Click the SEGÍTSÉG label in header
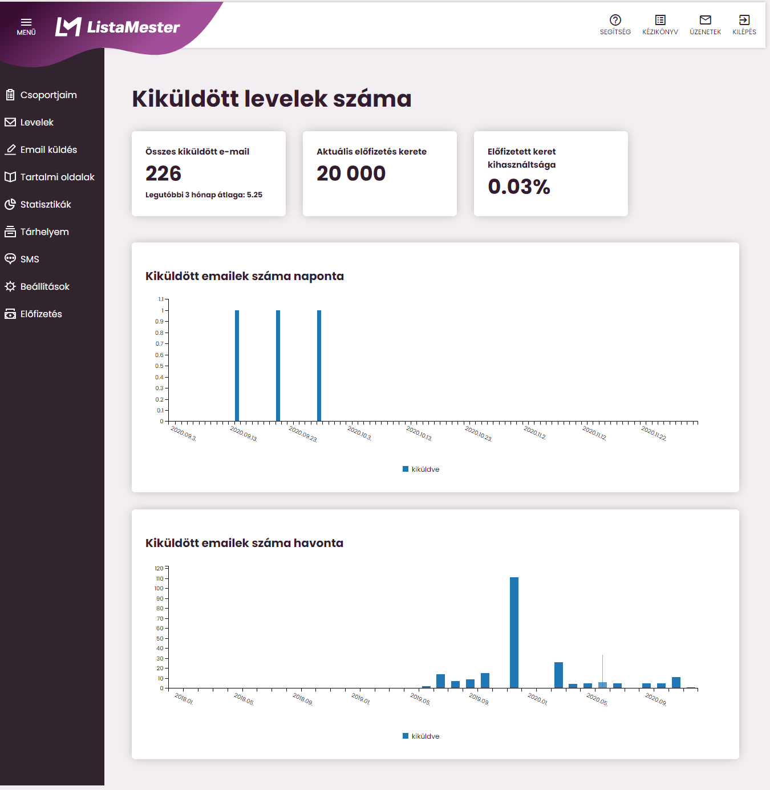Screen dimensions: 770x790 point(615,32)
